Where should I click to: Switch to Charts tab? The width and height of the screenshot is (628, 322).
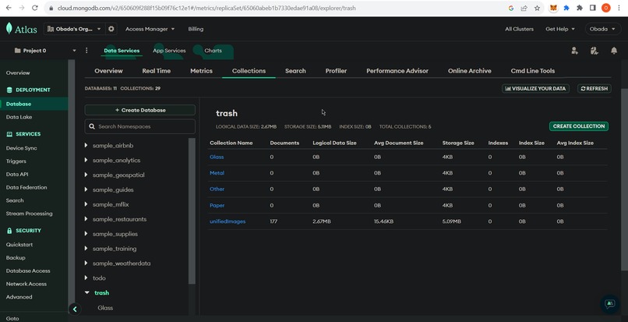click(x=213, y=51)
